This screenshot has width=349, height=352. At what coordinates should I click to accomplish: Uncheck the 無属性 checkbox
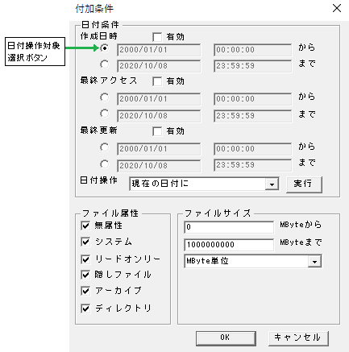pyautogui.click(x=85, y=226)
